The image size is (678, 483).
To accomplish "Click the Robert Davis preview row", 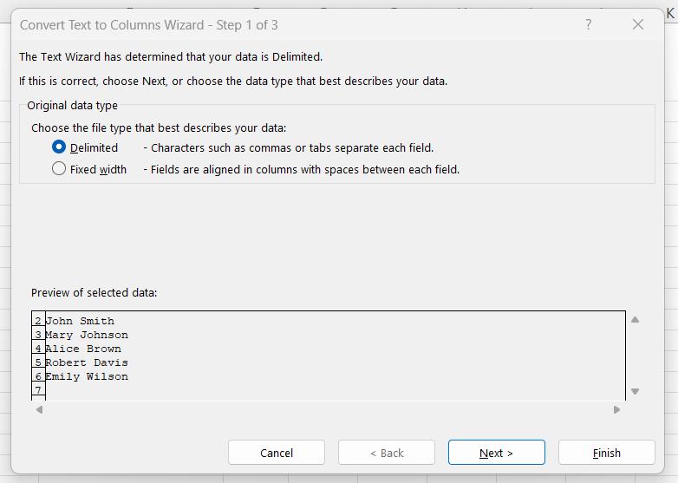I will click(x=87, y=362).
